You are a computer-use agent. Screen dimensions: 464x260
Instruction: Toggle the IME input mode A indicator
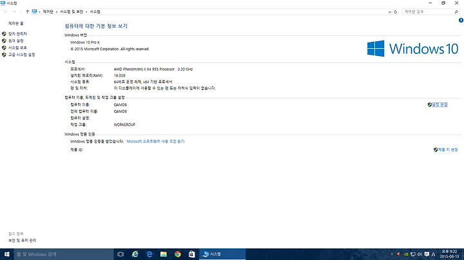click(x=433, y=254)
